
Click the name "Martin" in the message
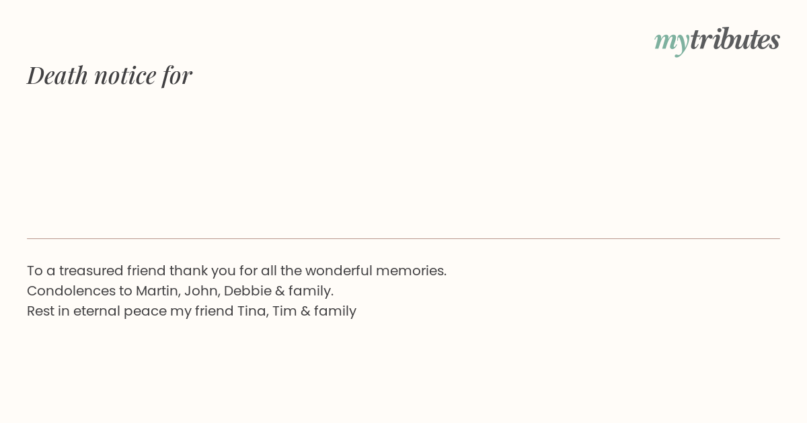point(158,291)
